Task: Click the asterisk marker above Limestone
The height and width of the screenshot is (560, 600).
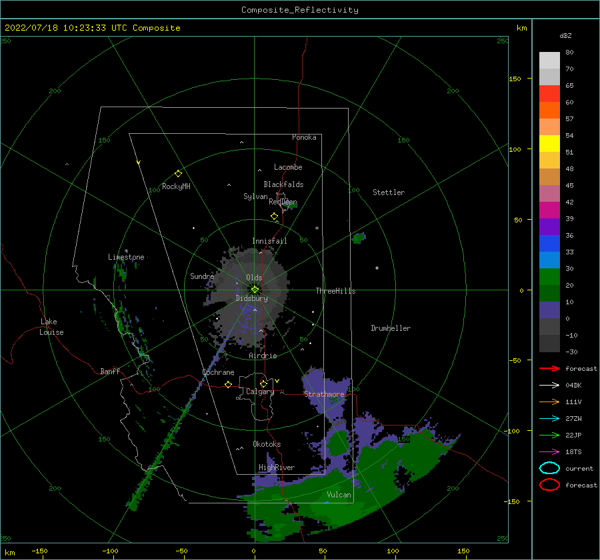Action: click(126, 251)
